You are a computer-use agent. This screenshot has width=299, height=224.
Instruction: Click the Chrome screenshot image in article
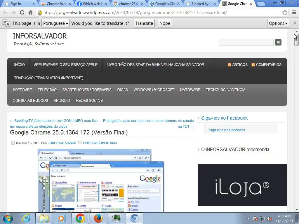click(x=101, y=180)
